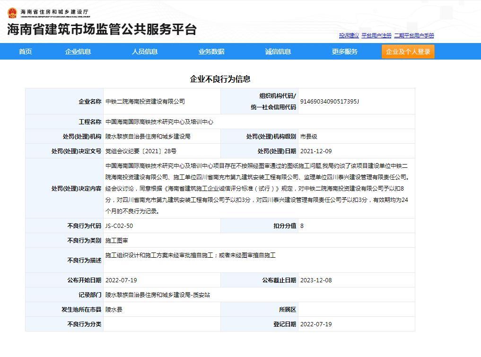This screenshot has height=357, width=481.
Task: Open the 更多服务 menu
Action: click(x=345, y=52)
